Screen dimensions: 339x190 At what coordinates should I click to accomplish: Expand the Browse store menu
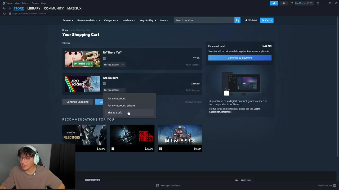click(68, 20)
